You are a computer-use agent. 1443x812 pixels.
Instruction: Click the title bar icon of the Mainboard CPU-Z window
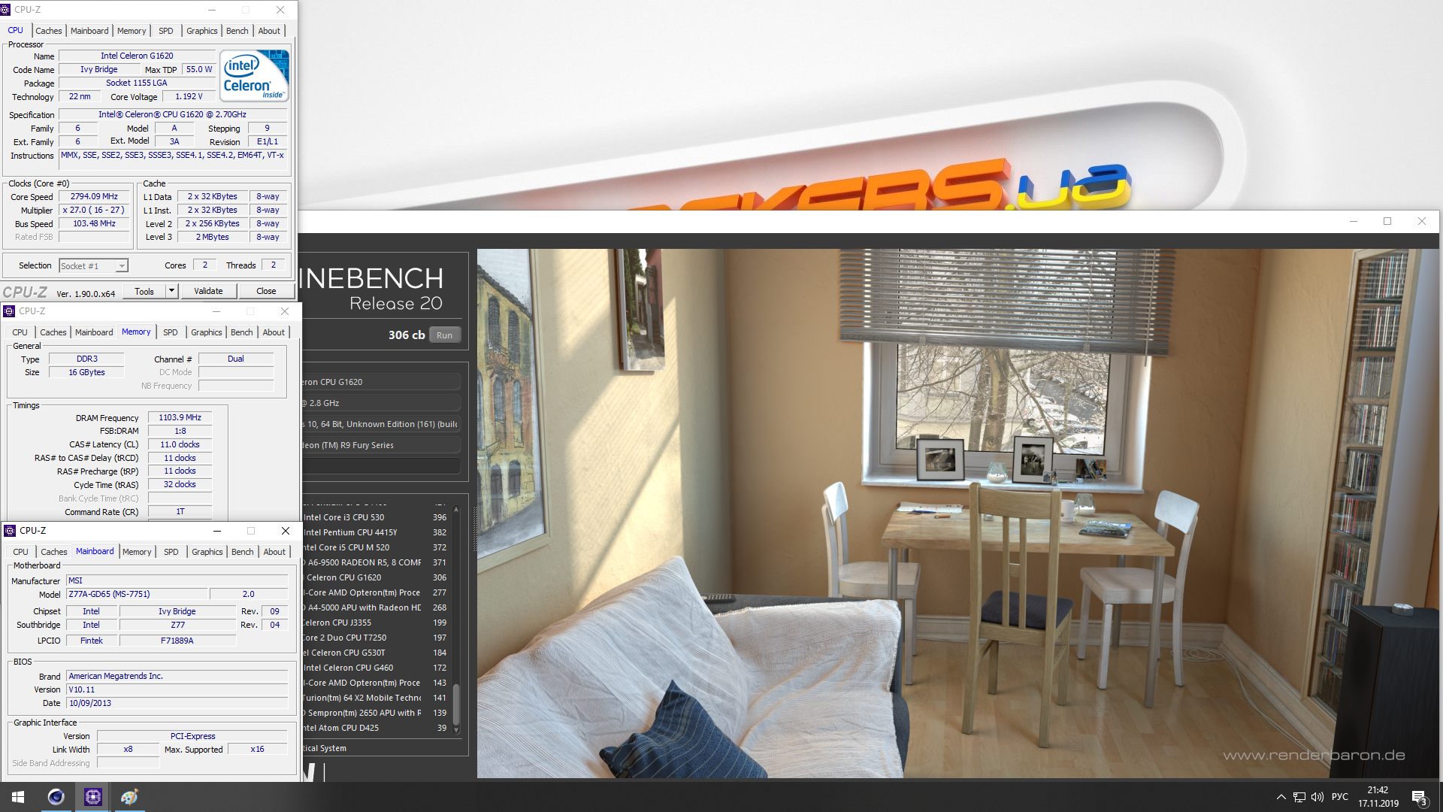pyautogui.click(x=10, y=531)
